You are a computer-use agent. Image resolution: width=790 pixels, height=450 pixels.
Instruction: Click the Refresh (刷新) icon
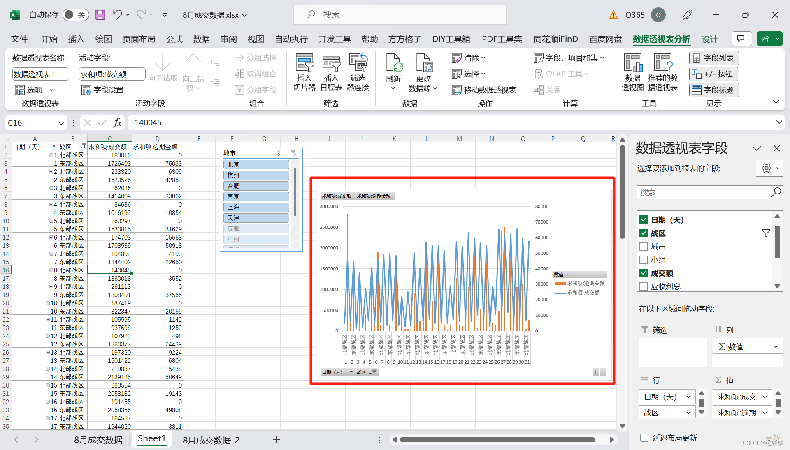coord(394,62)
